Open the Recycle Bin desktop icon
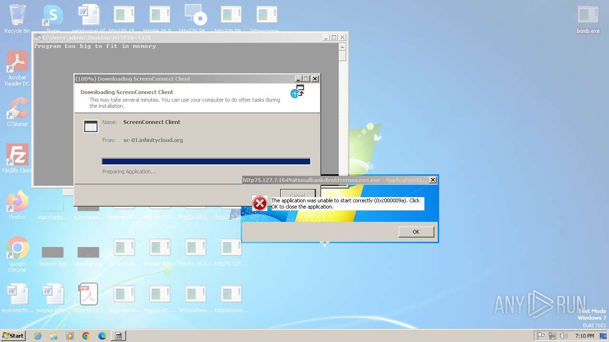 [17, 19]
